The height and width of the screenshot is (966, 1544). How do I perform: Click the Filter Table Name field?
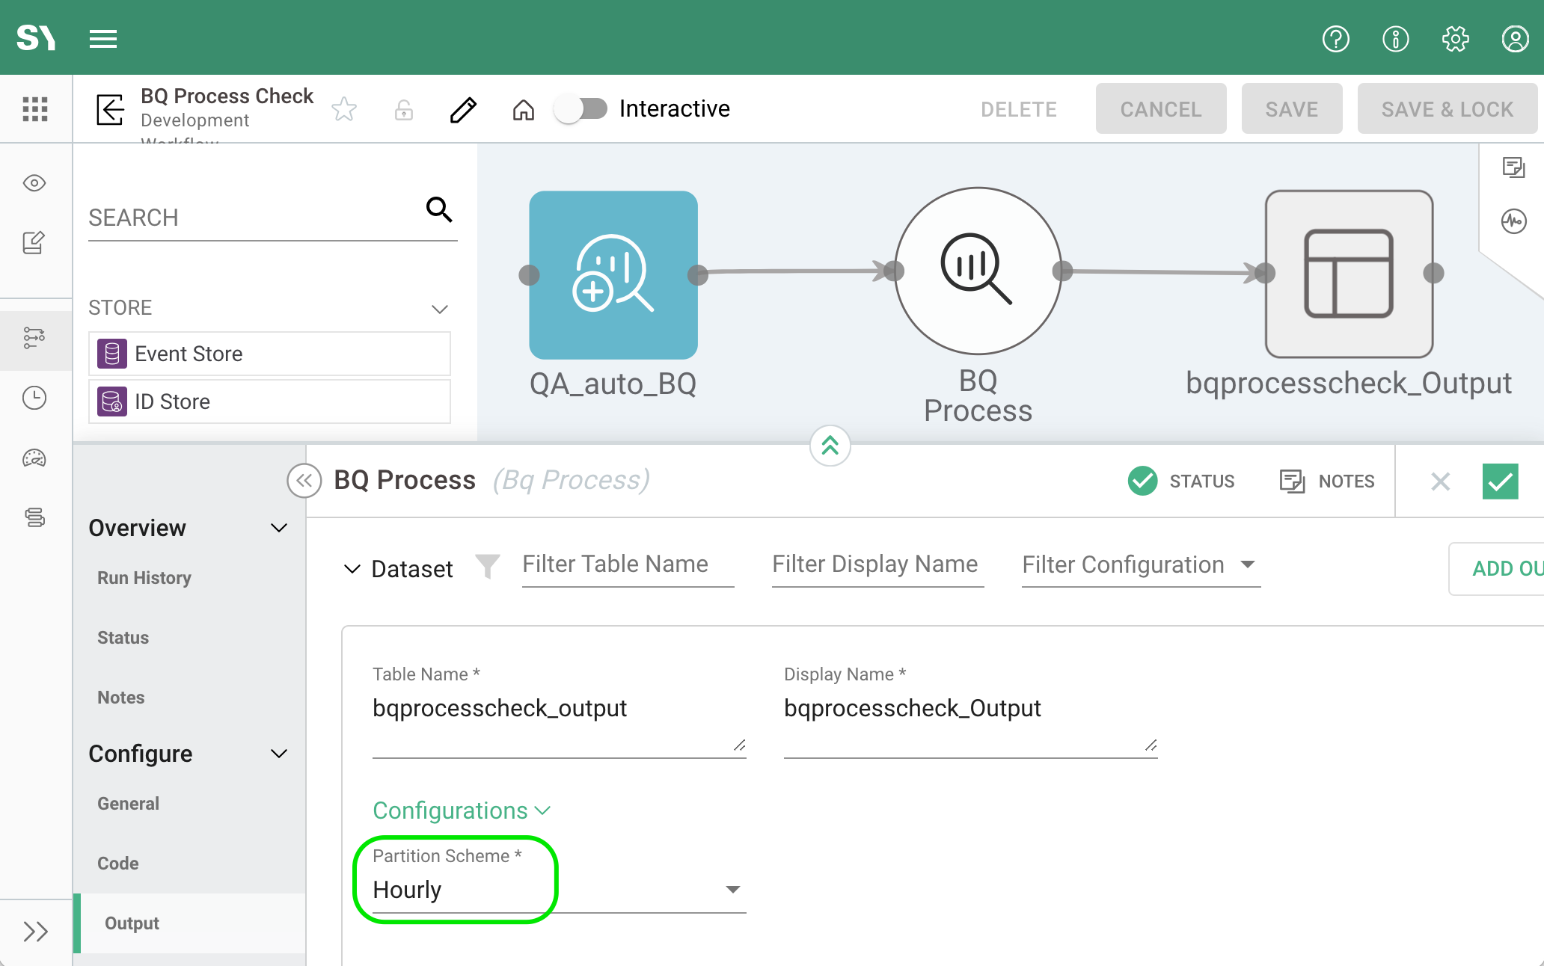[x=627, y=564]
